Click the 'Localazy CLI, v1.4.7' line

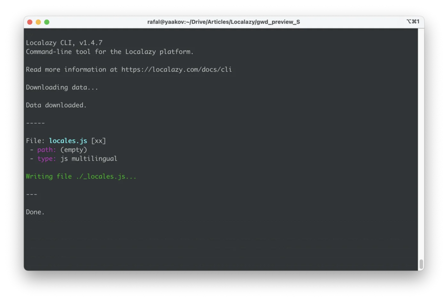pyautogui.click(x=64, y=43)
